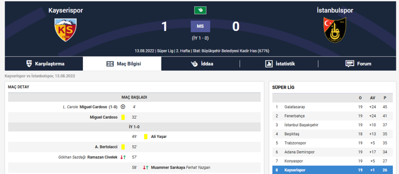Click the İstanbulspor team crest logo
This screenshot has height=174, width=399.
(335, 30)
